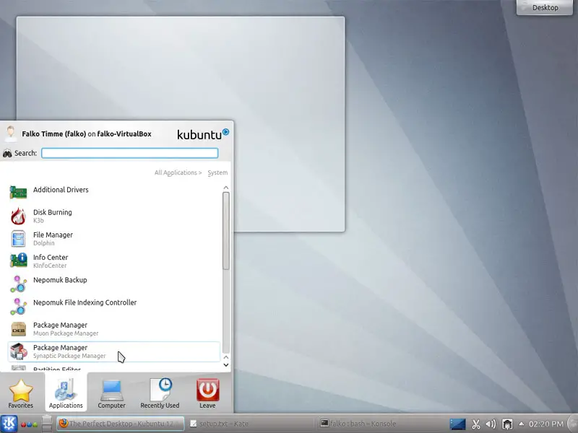Go back to All Applications breadcrumb
This screenshot has width=578, height=433.
(x=178, y=172)
